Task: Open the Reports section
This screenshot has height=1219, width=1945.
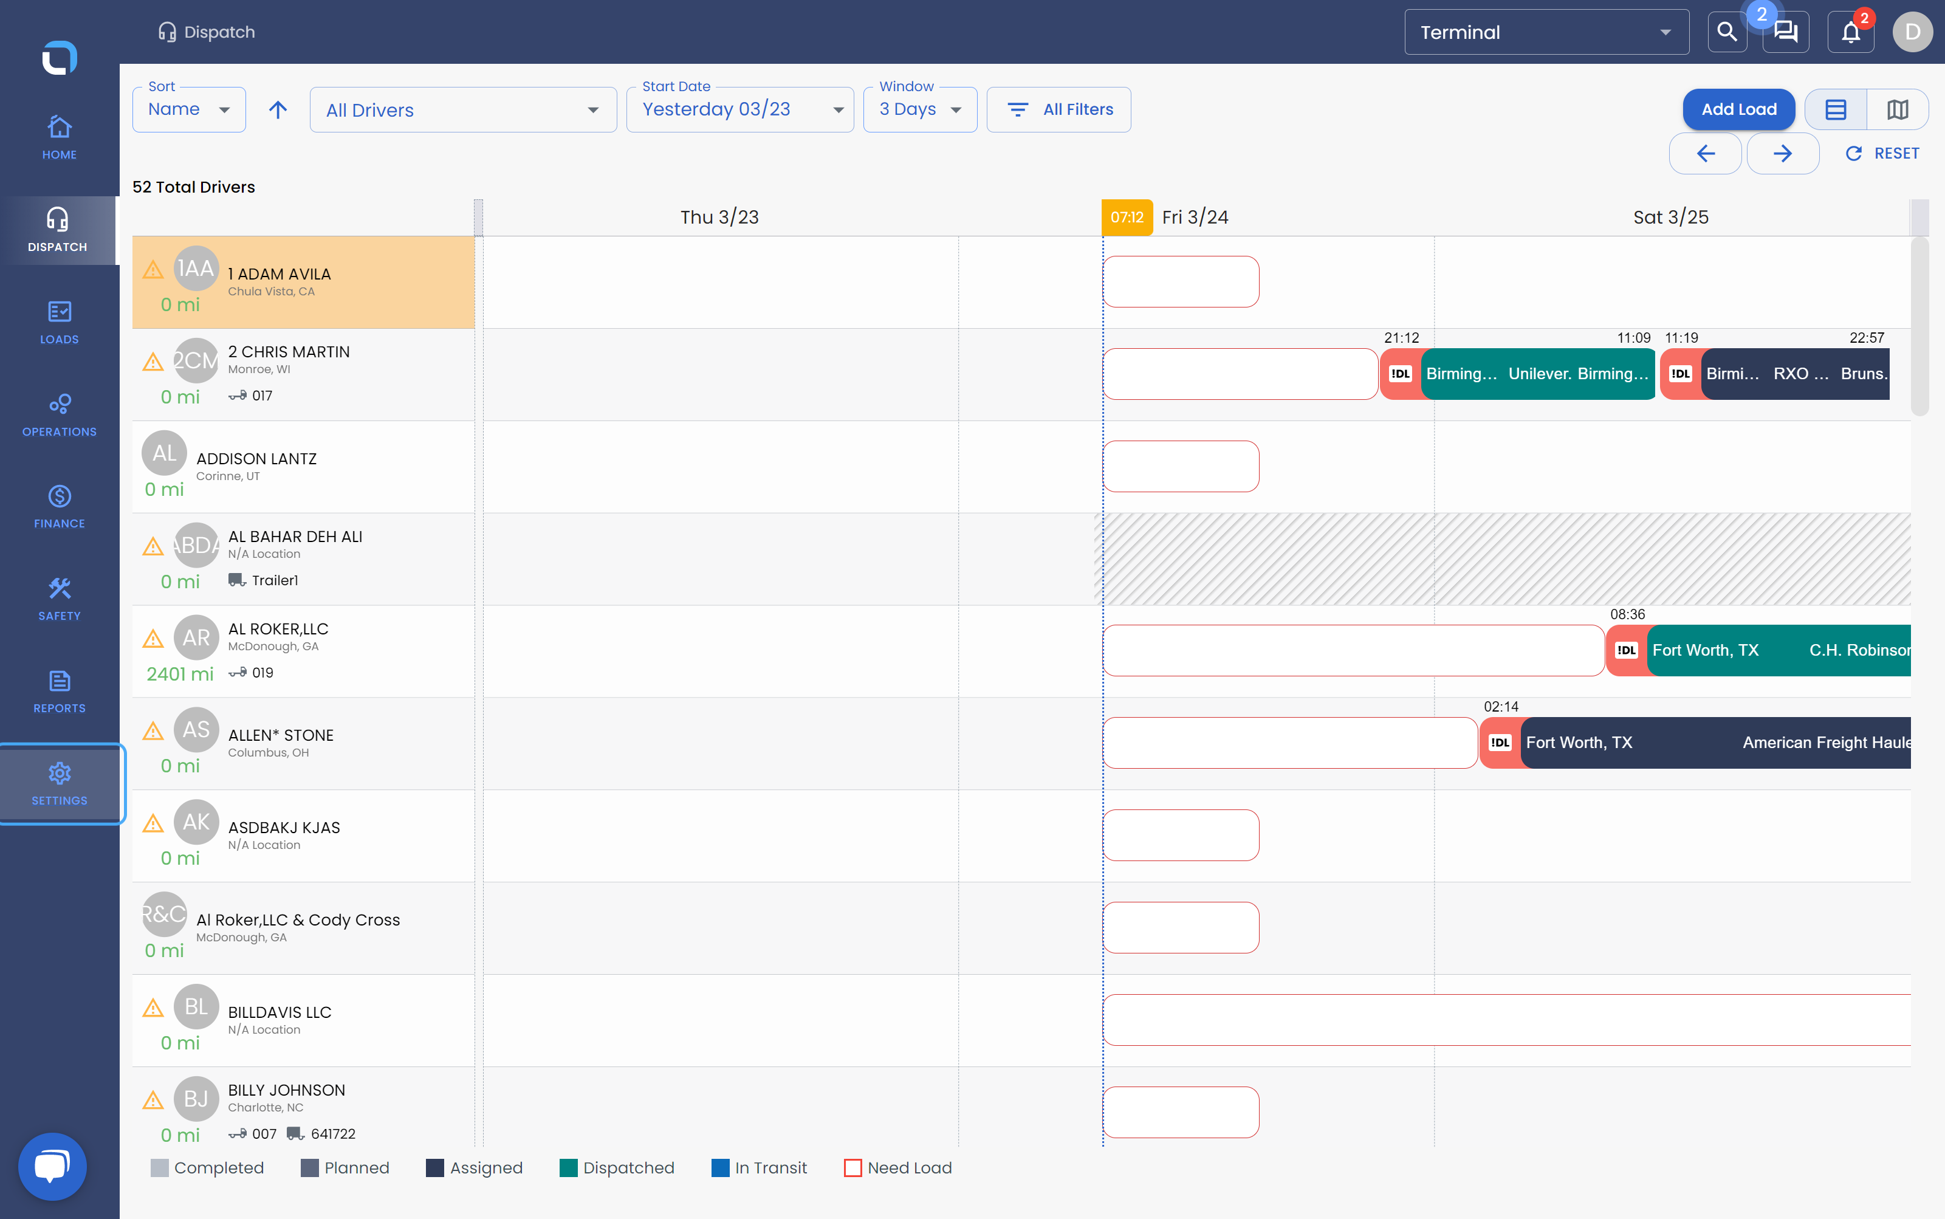Action: 59,692
